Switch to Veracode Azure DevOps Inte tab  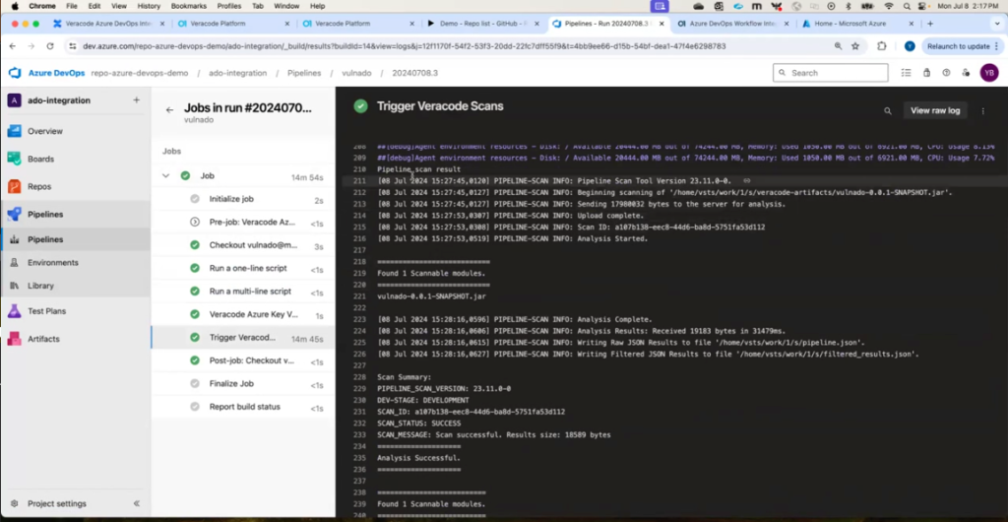point(108,24)
